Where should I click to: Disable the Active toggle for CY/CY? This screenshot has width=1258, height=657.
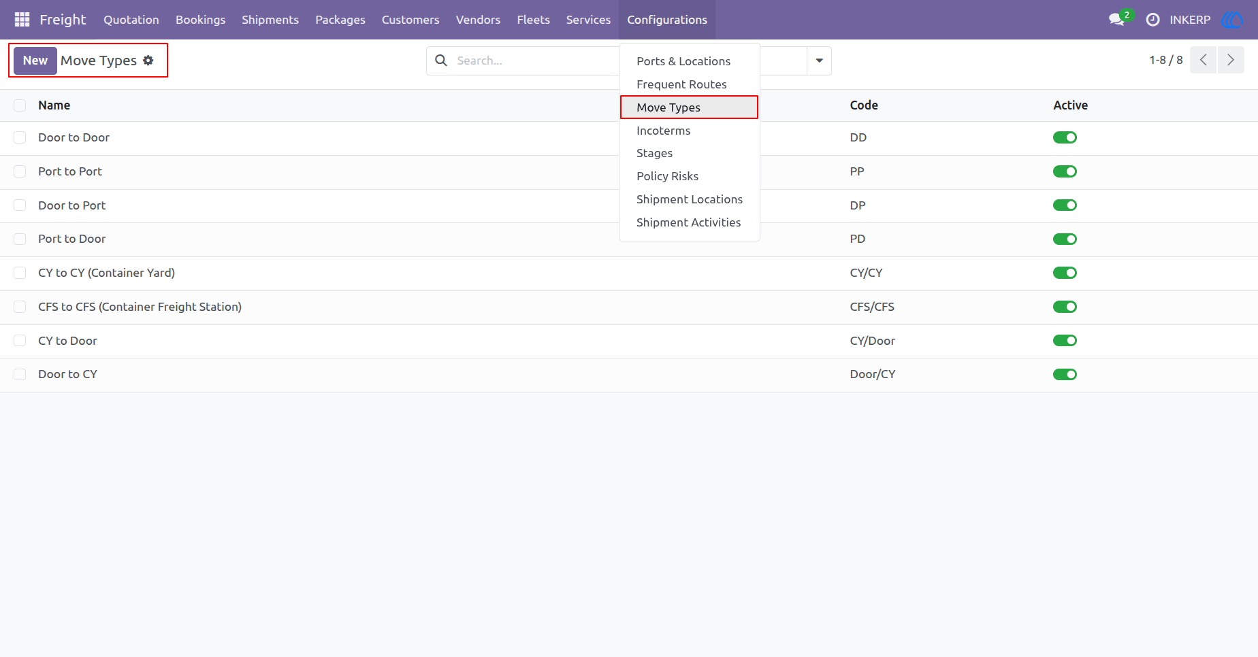[1065, 273]
